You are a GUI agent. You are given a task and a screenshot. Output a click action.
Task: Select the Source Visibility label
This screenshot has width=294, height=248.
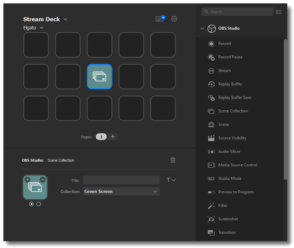[232, 138]
